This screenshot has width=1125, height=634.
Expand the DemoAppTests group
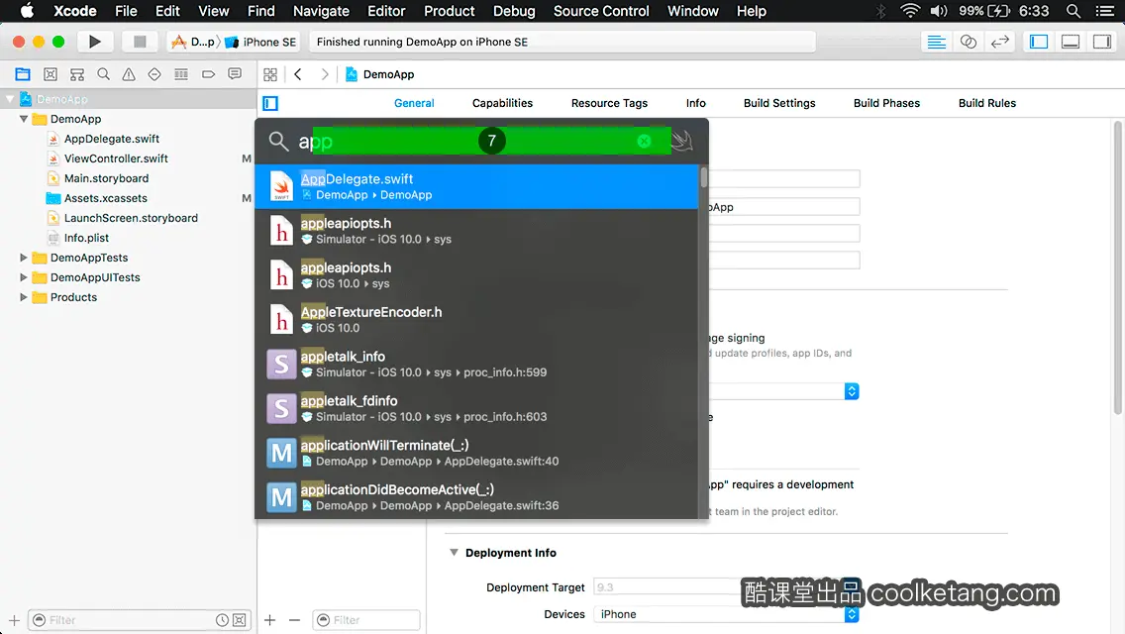[x=24, y=257]
